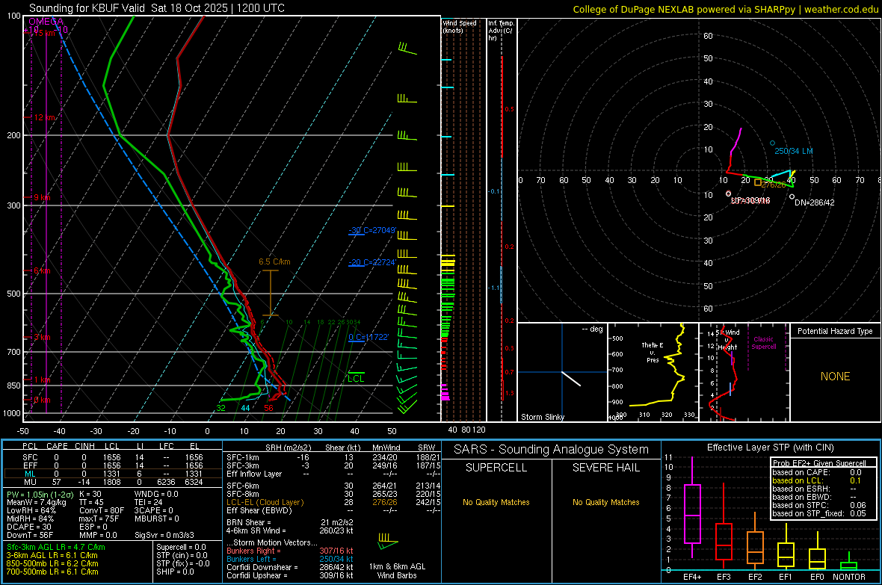
Task: Click the OMEGA label on the Skew-T
Action: 46,22
